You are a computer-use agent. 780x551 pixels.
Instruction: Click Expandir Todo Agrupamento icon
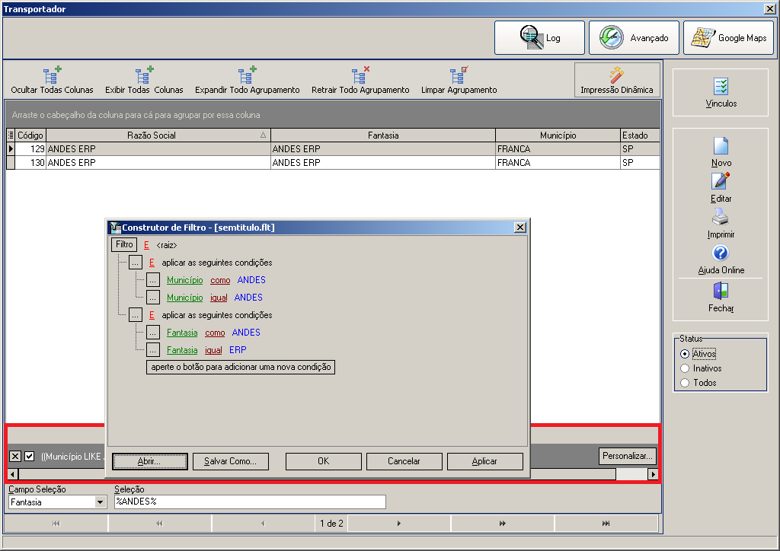(x=247, y=75)
